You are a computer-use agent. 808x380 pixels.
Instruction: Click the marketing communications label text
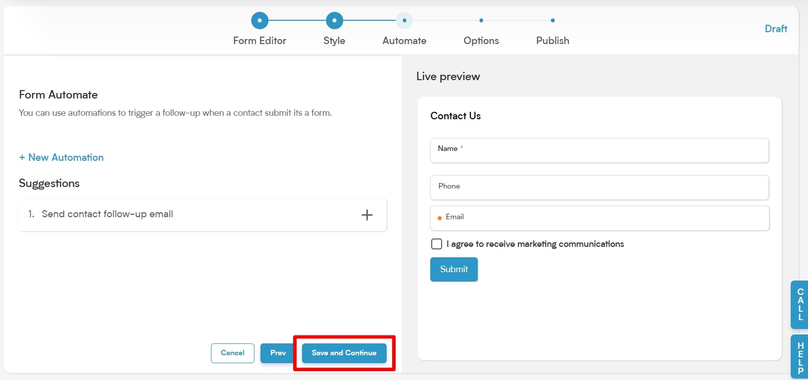pyautogui.click(x=535, y=244)
